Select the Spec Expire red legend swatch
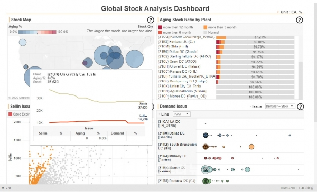317x192 pixels. coord(11,114)
